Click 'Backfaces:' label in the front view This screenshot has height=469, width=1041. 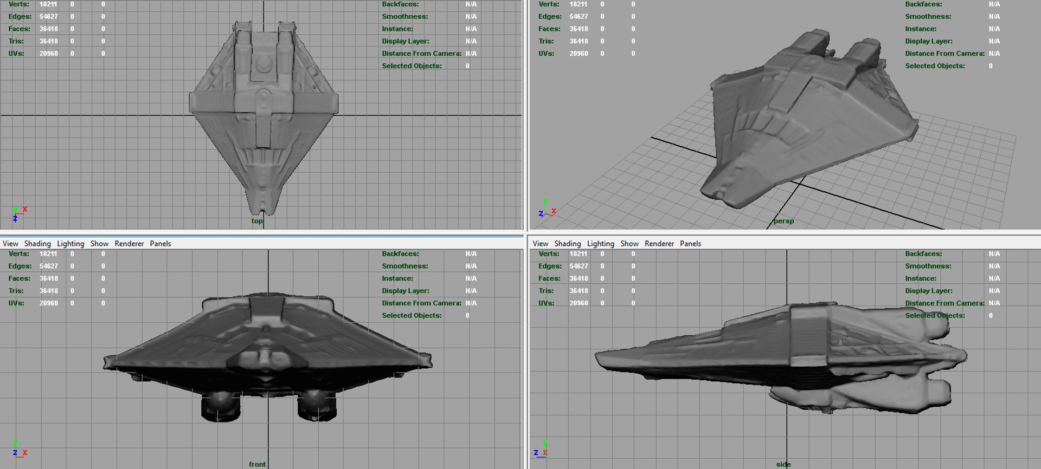(x=400, y=254)
